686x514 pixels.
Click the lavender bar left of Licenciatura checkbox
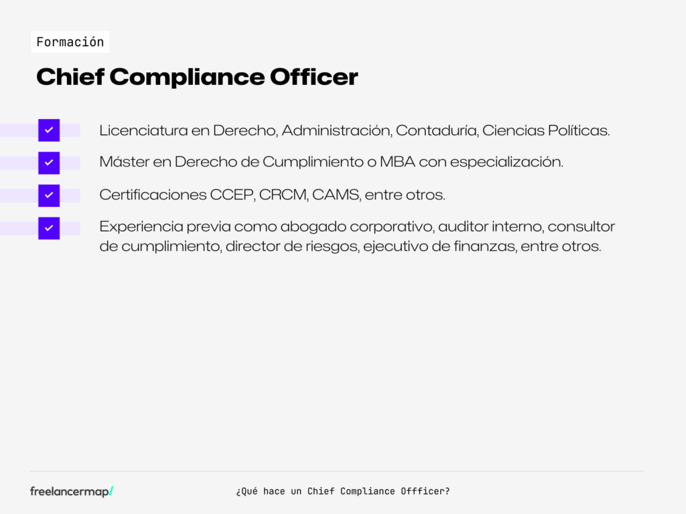click(19, 130)
